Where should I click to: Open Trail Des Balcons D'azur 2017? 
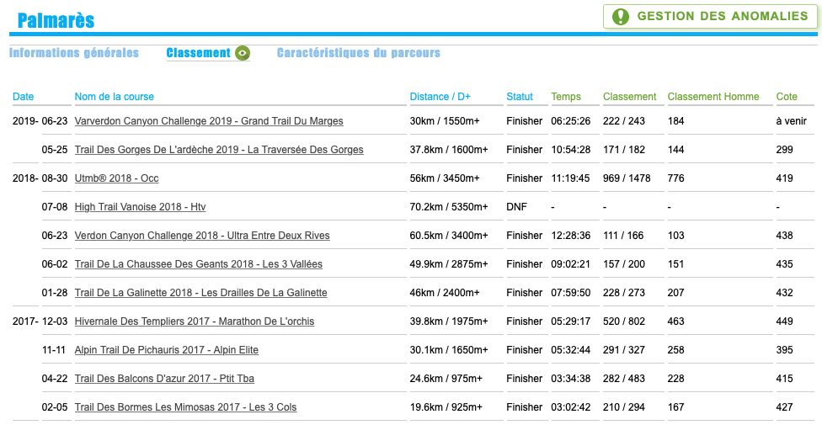pos(164,379)
